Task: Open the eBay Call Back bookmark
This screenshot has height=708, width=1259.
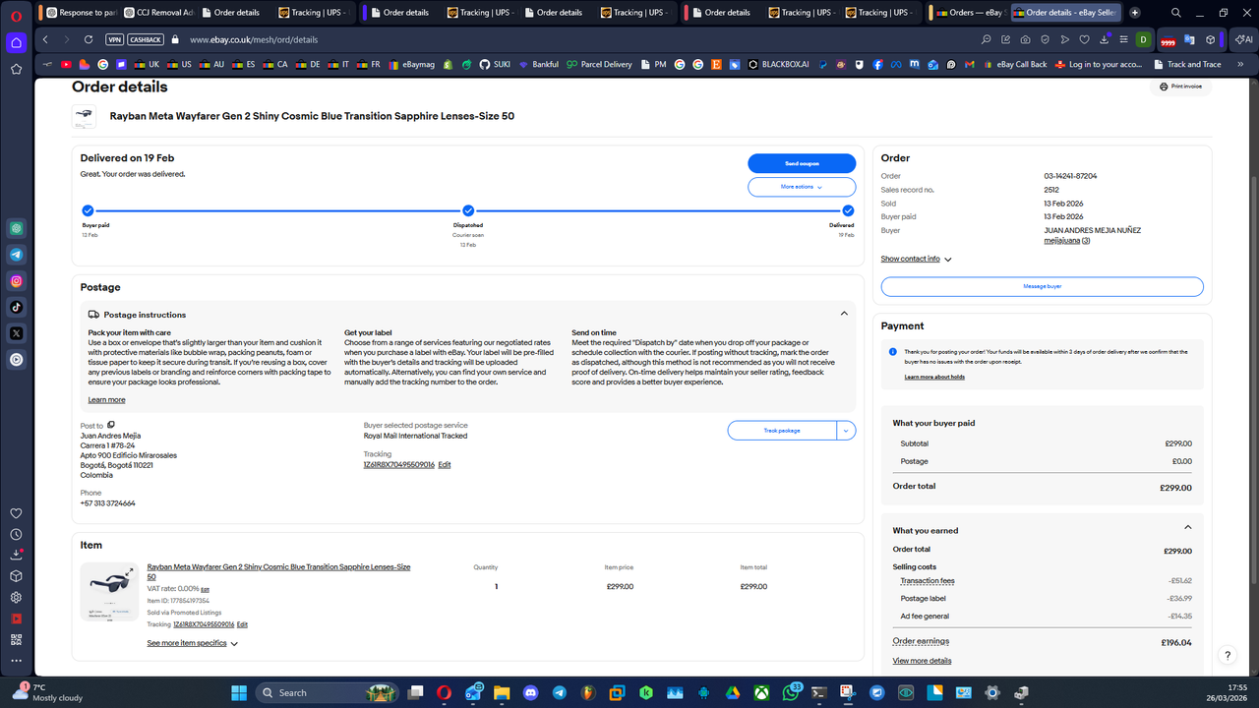Action: pyautogui.click(x=1014, y=64)
